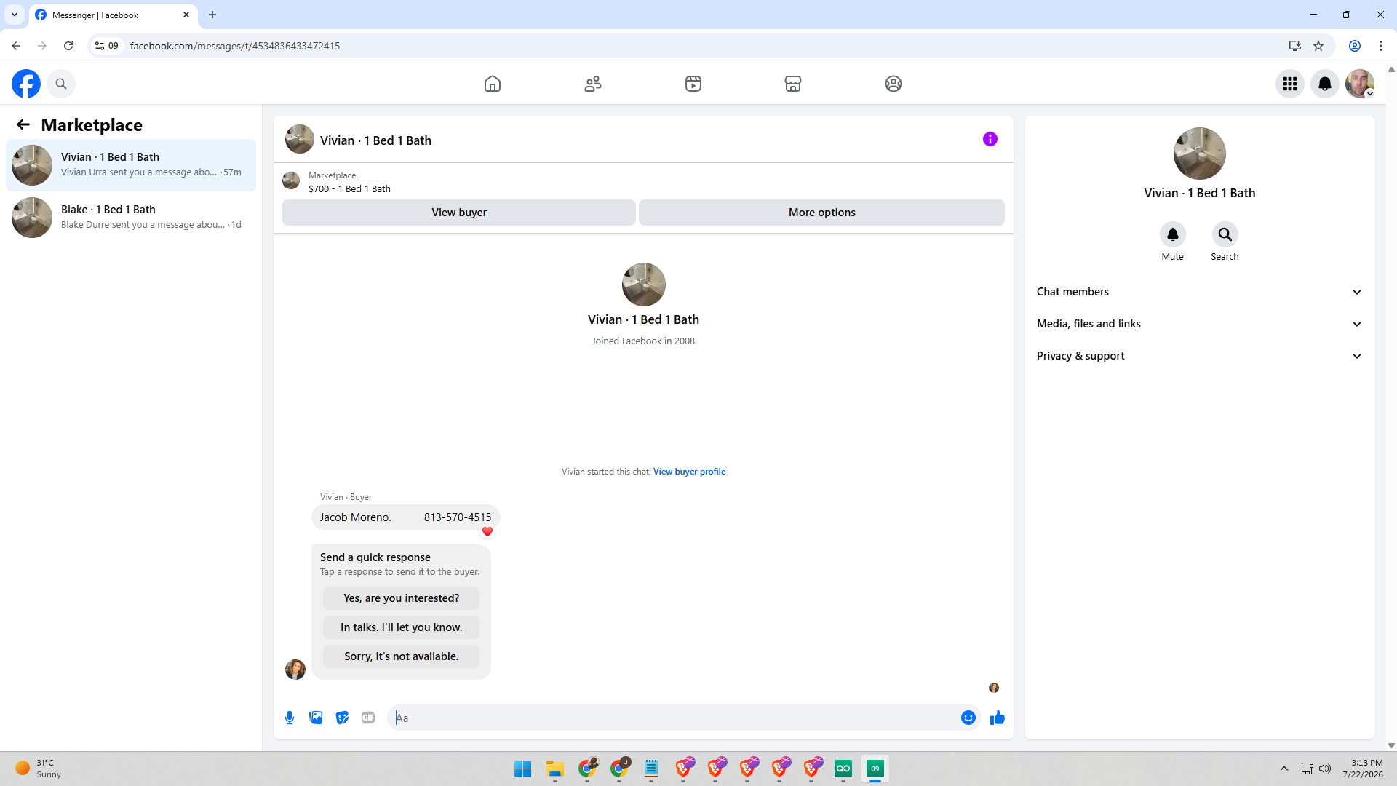Open the emoji picker in message box
This screenshot has height=786, width=1397.
[x=968, y=718]
